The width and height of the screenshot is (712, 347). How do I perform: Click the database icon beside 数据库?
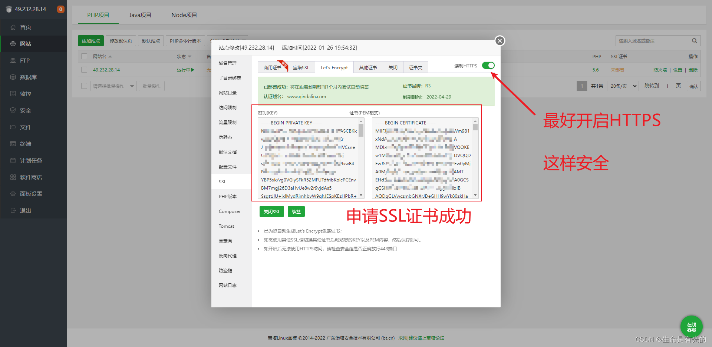[x=13, y=77]
